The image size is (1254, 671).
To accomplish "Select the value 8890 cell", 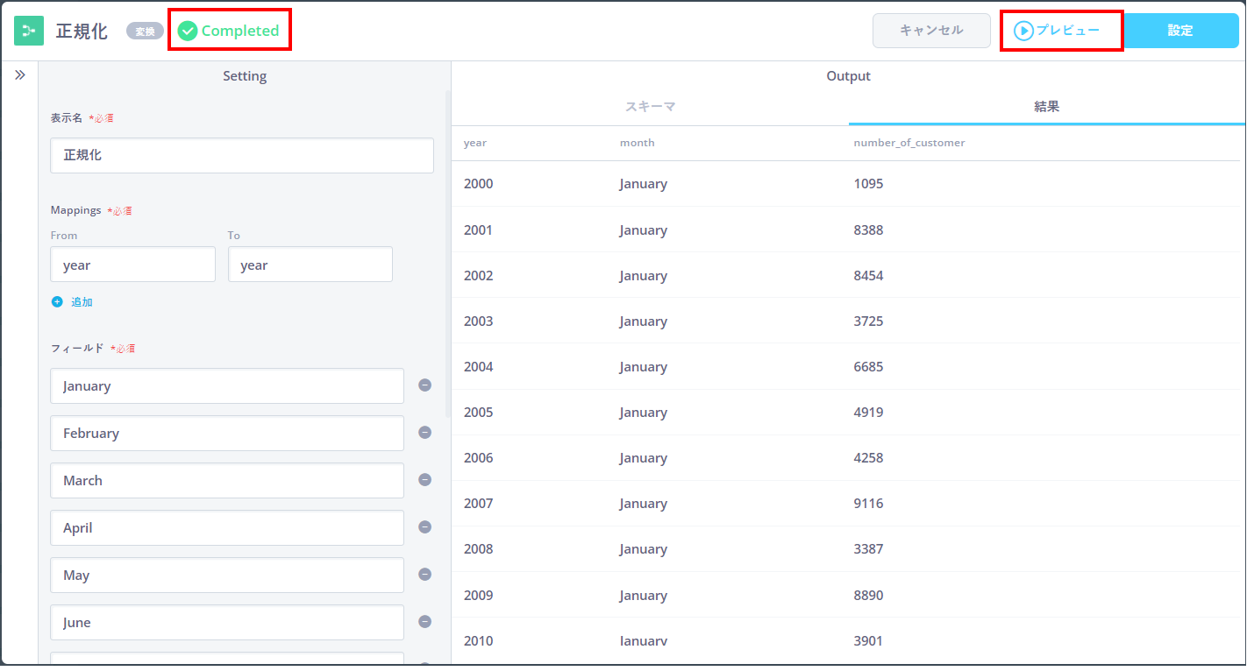I will coord(868,596).
